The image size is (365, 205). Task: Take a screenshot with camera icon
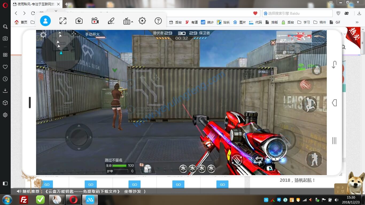pyautogui.click(x=79, y=21)
